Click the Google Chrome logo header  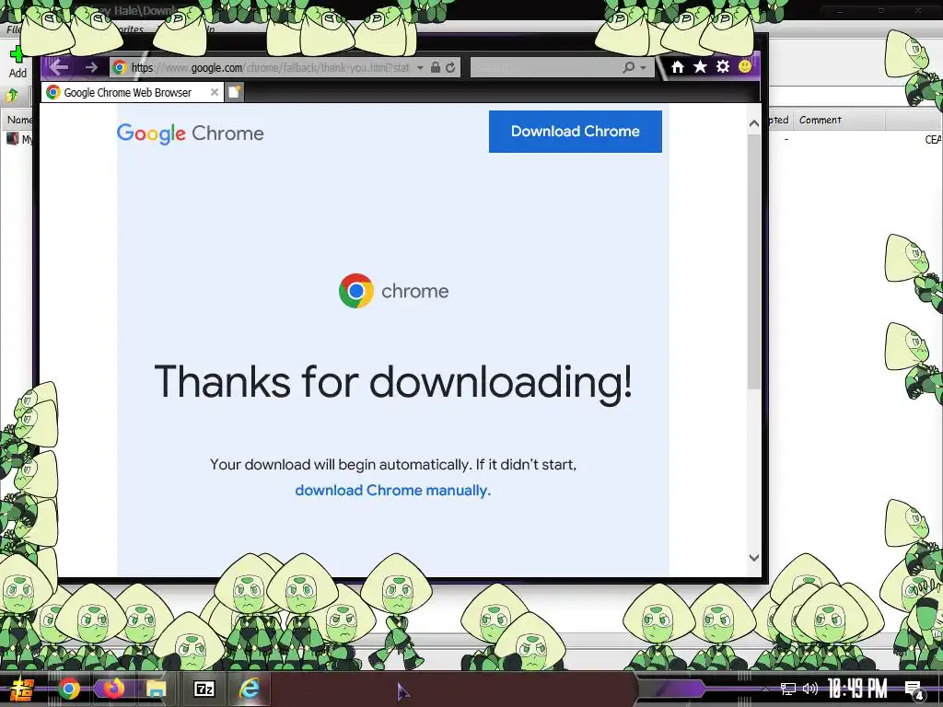190,133
